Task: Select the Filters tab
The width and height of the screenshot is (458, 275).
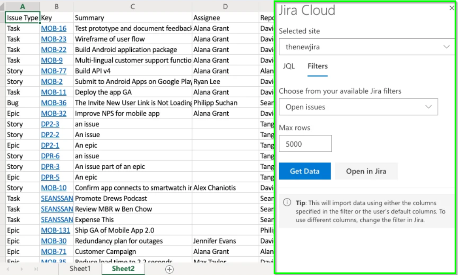Action: click(x=317, y=66)
